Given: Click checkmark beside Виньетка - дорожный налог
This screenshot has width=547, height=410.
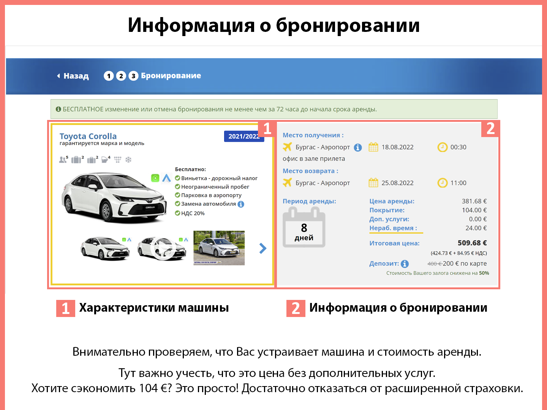Looking at the screenshot, I should (x=177, y=178).
